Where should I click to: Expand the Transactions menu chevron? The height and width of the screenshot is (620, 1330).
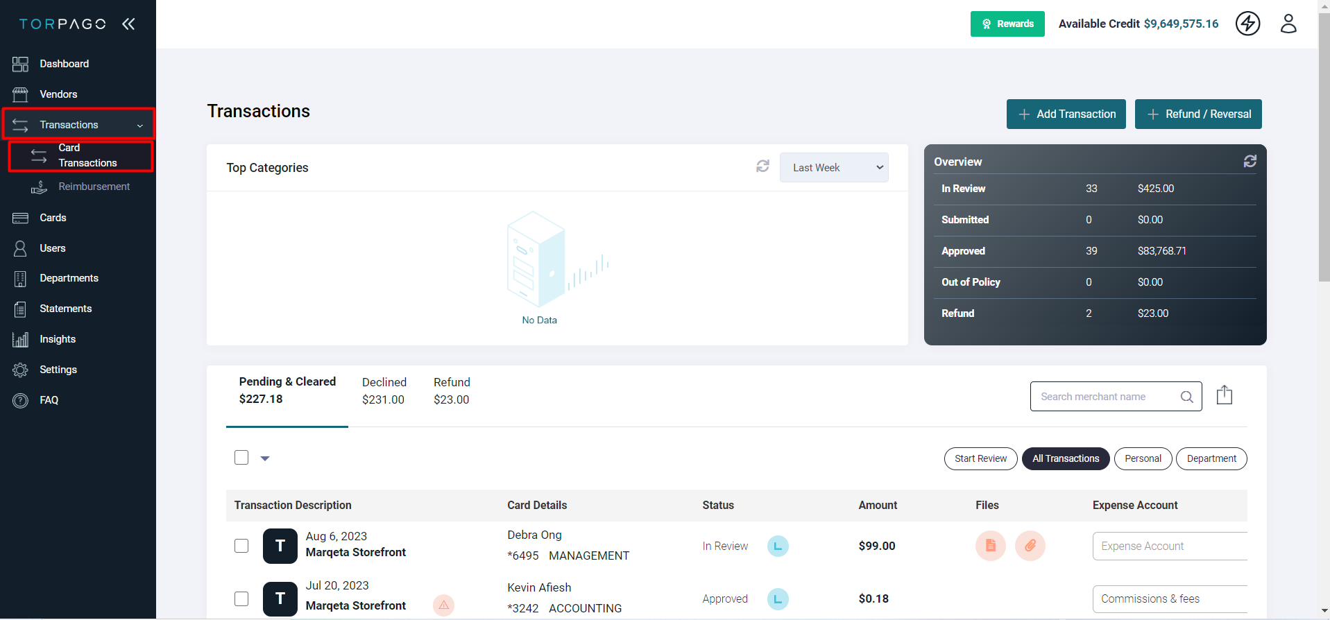[x=139, y=126]
